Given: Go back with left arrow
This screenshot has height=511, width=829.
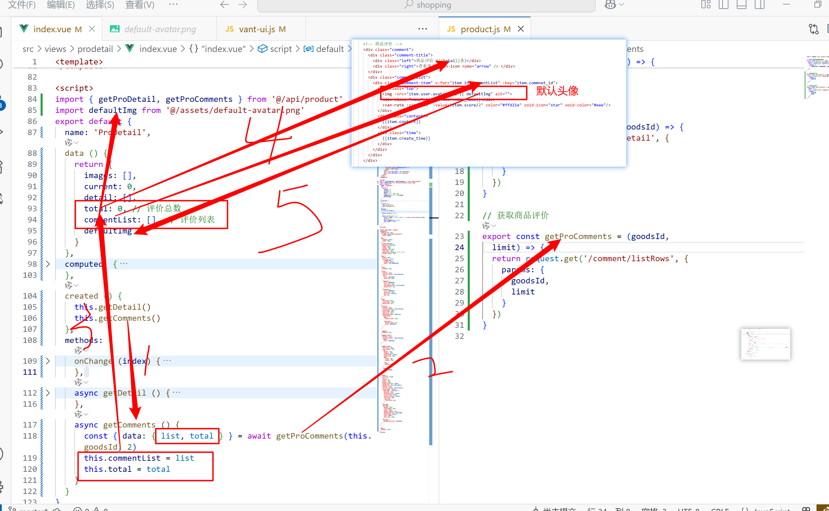Looking at the screenshot, I should 225,5.
